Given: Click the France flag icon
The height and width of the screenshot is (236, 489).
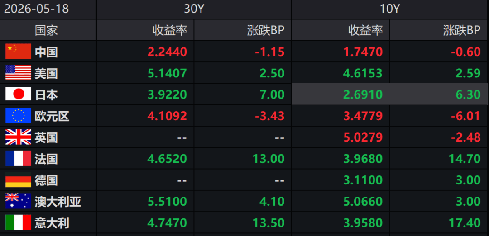Looking at the screenshot, I should pyautogui.click(x=19, y=159).
